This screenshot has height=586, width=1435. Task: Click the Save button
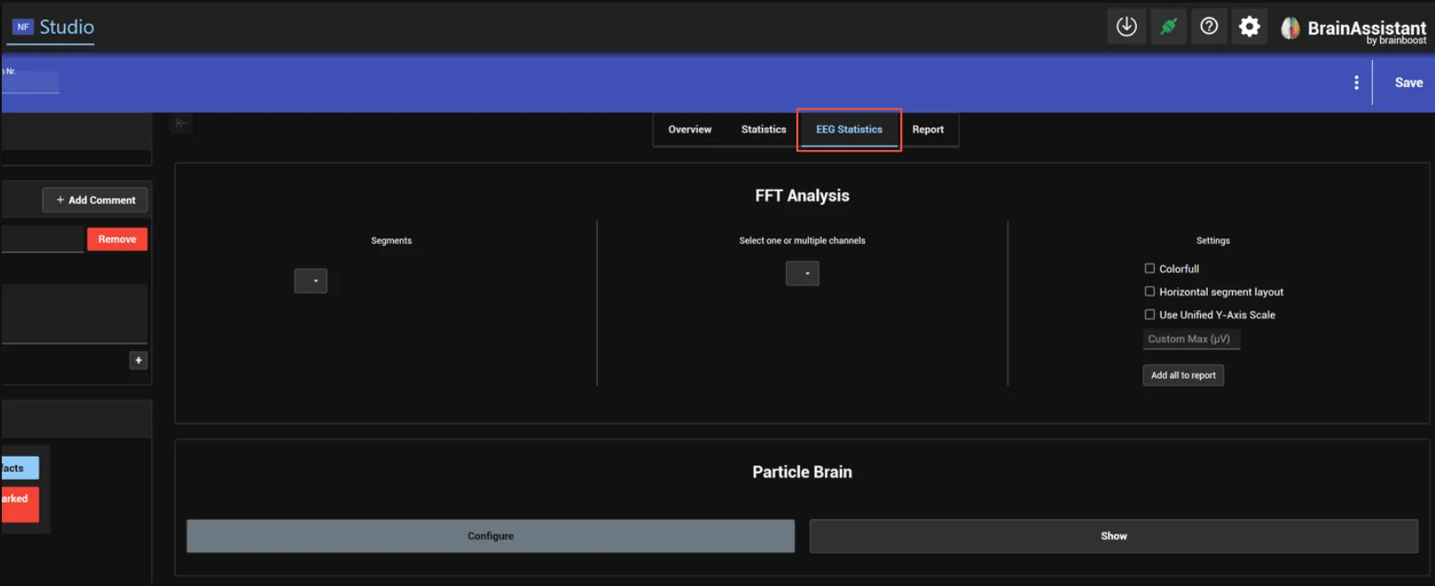pos(1408,82)
